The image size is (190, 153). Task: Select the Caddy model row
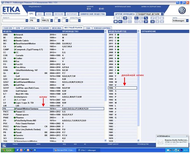tap(53, 46)
